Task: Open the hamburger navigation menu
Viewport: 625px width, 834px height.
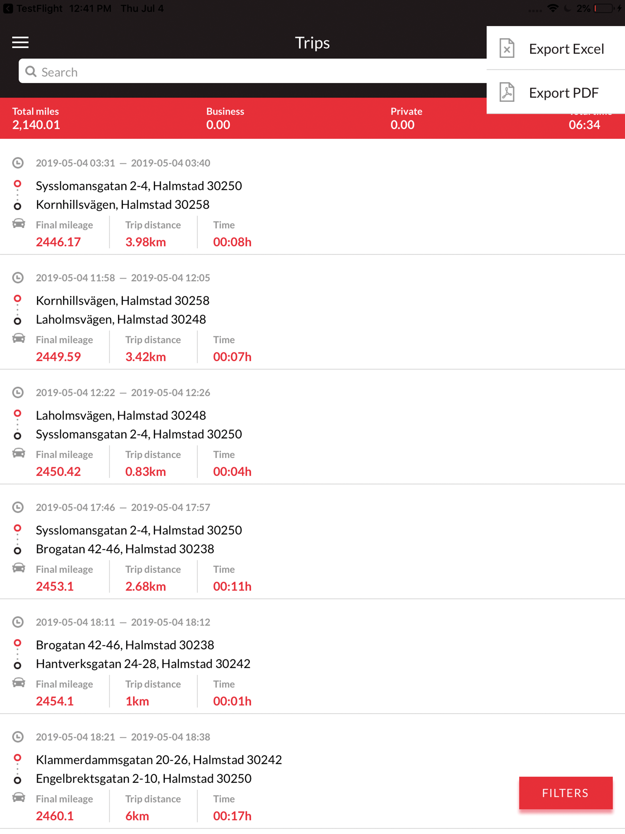Action: pyautogui.click(x=20, y=42)
